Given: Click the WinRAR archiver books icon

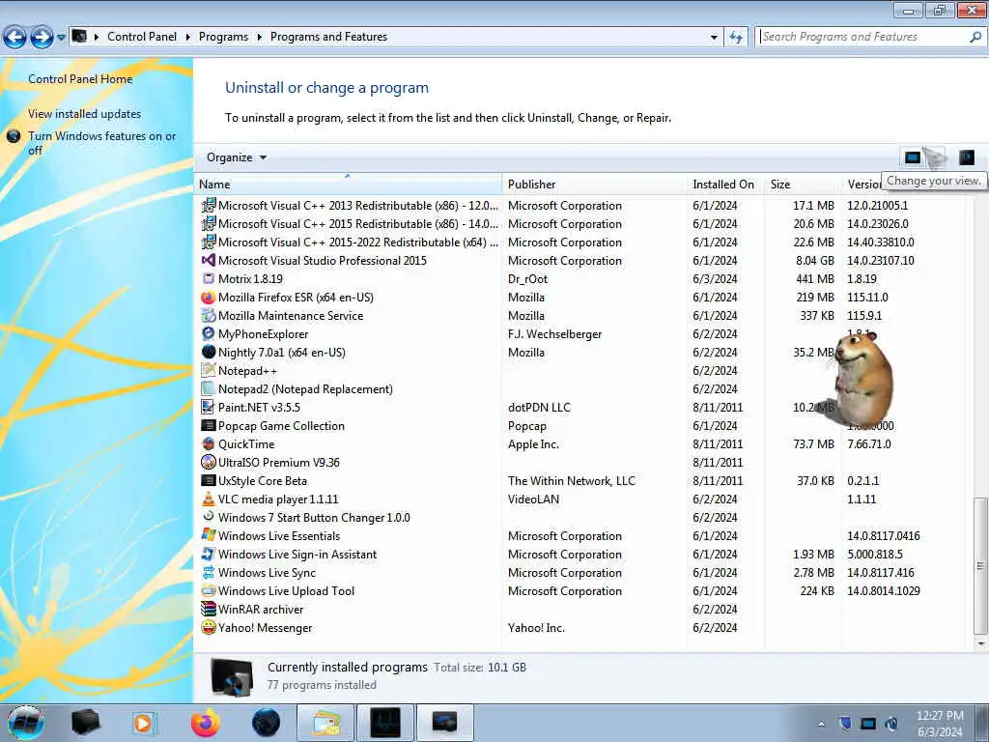Looking at the screenshot, I should [209, 610].
